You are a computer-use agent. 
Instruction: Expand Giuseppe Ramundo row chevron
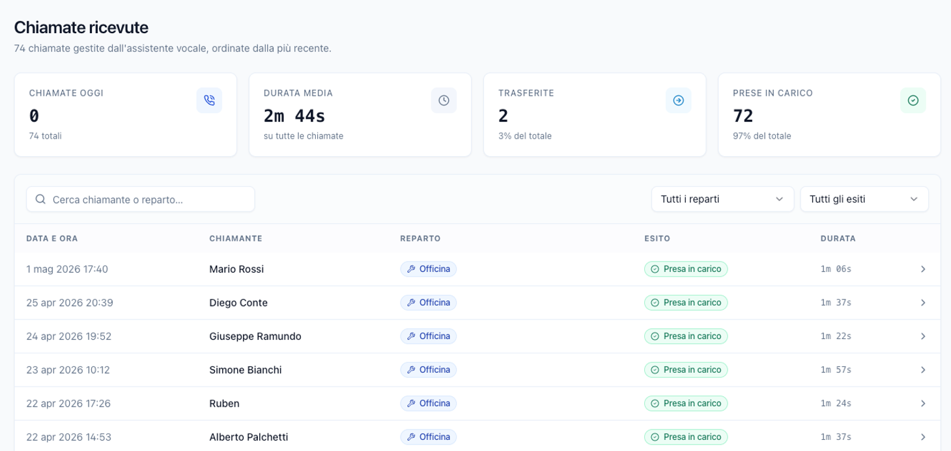[x=923, y=336]
